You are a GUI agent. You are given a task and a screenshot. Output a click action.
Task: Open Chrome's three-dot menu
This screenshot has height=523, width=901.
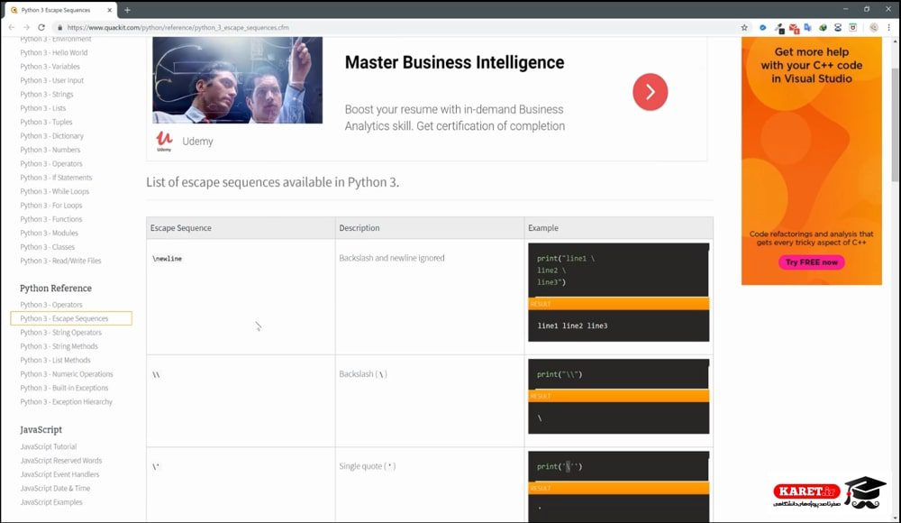889,27
